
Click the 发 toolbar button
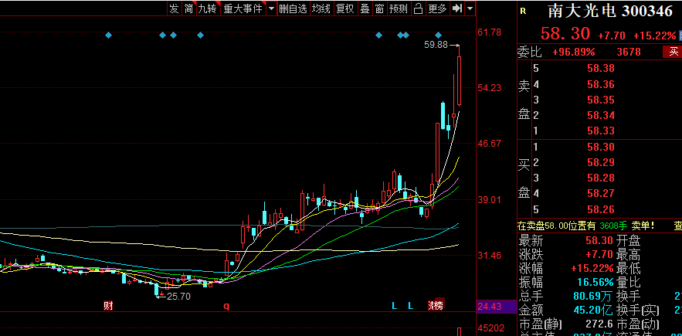(x=174, y=8)
